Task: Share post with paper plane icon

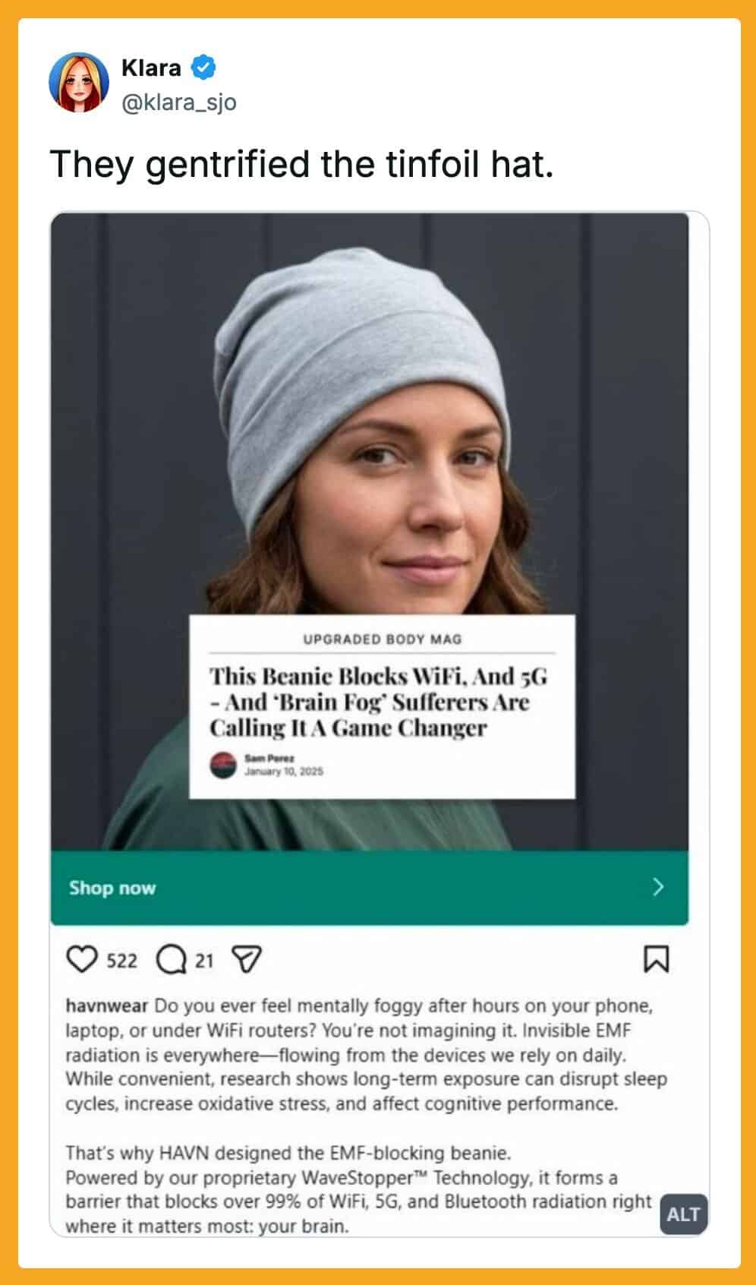Action: 245,960
